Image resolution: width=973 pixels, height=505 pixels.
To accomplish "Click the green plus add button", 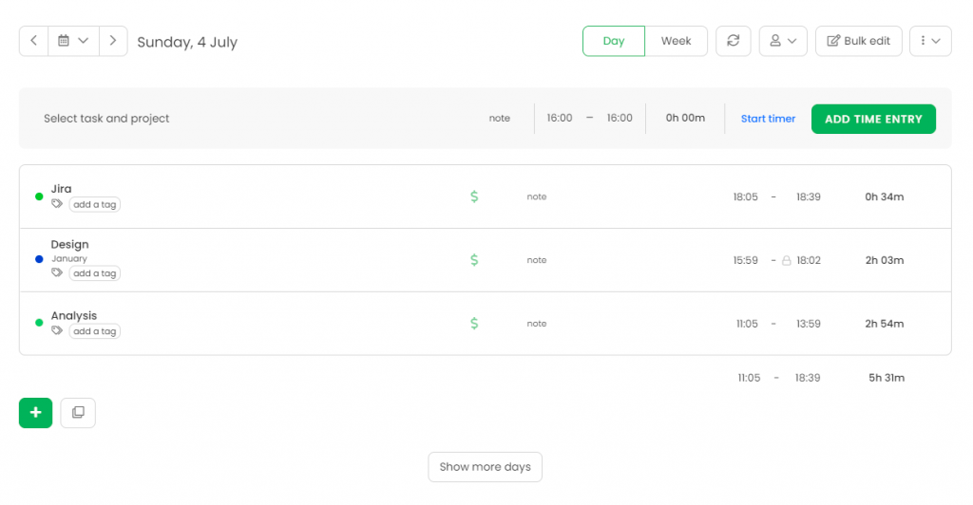I will [x=35, y=413].
